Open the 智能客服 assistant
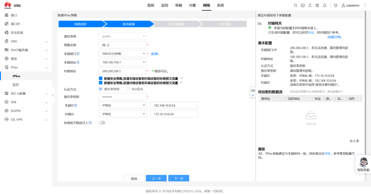Viewport: 371px width, 195px height. (363, 165)
